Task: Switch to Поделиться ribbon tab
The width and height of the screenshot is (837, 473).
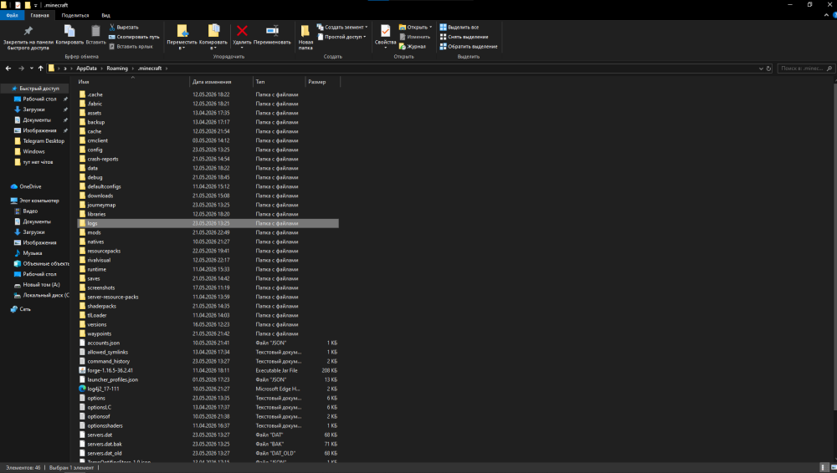Action: pyautogui.click(x=75, y=16)
